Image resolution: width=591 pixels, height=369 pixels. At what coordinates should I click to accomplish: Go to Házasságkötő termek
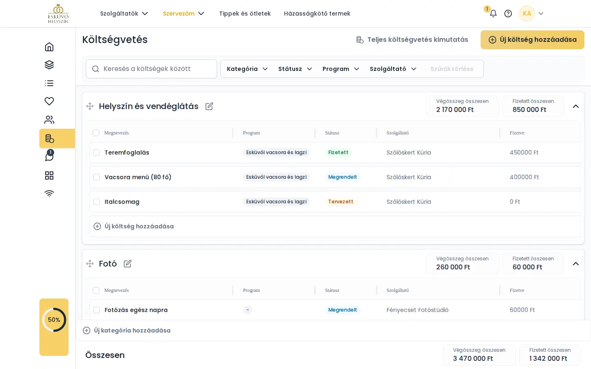[317, 14]
